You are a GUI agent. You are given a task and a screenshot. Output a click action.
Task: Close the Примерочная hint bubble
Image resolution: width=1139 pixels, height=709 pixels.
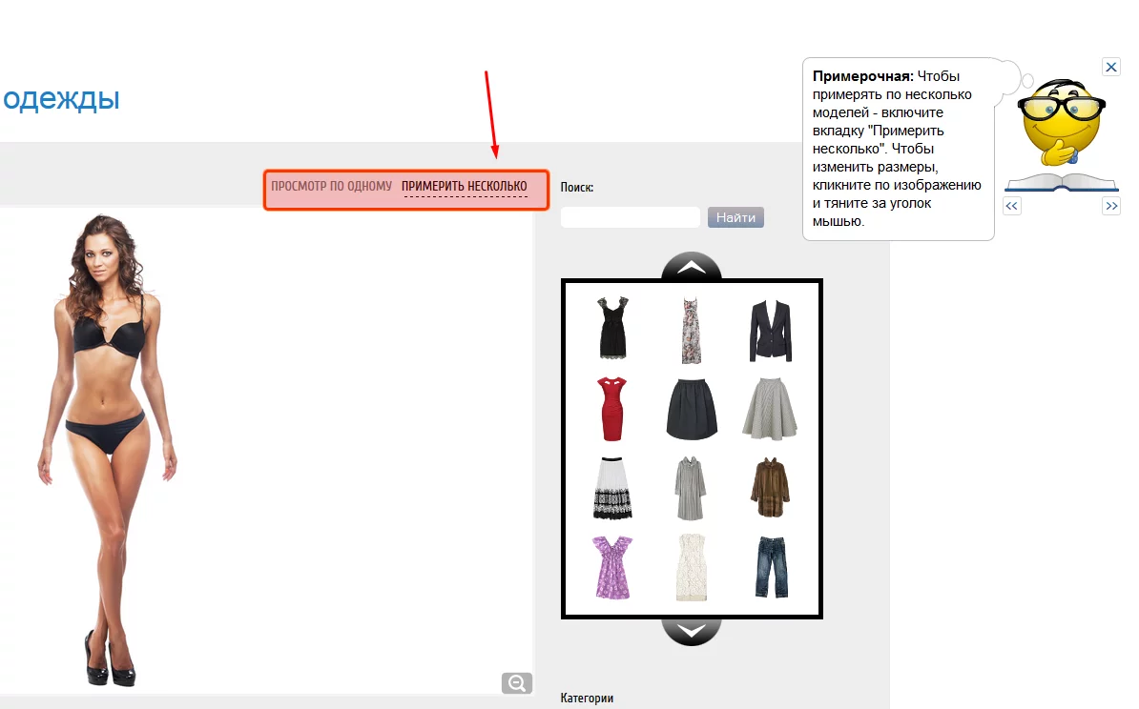coord(1110,67)
